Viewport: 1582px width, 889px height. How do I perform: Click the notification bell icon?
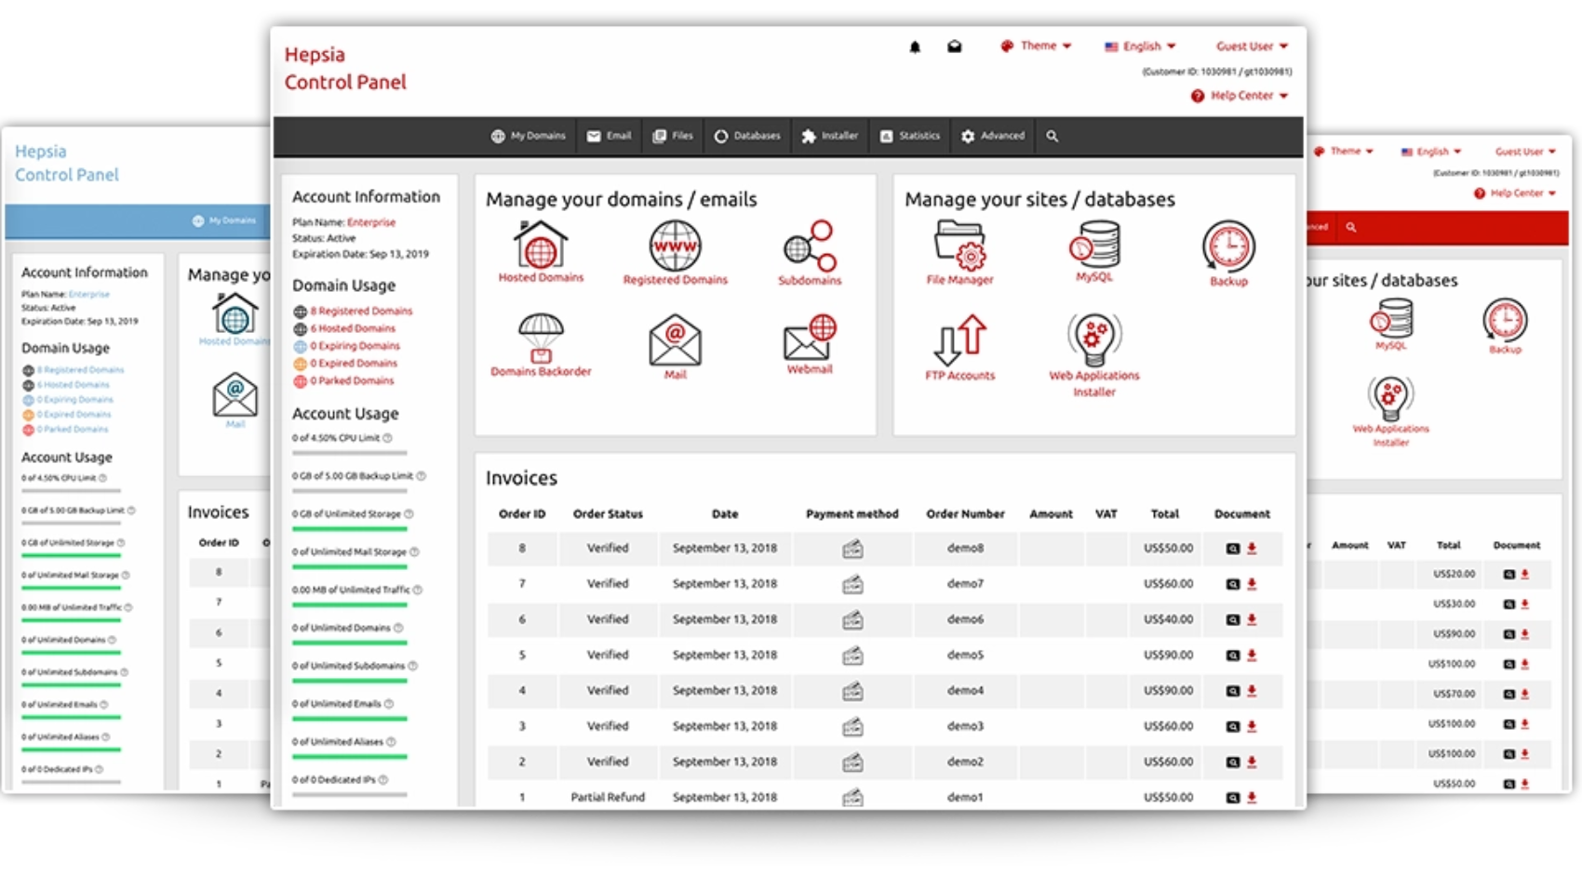click(915, 47)
